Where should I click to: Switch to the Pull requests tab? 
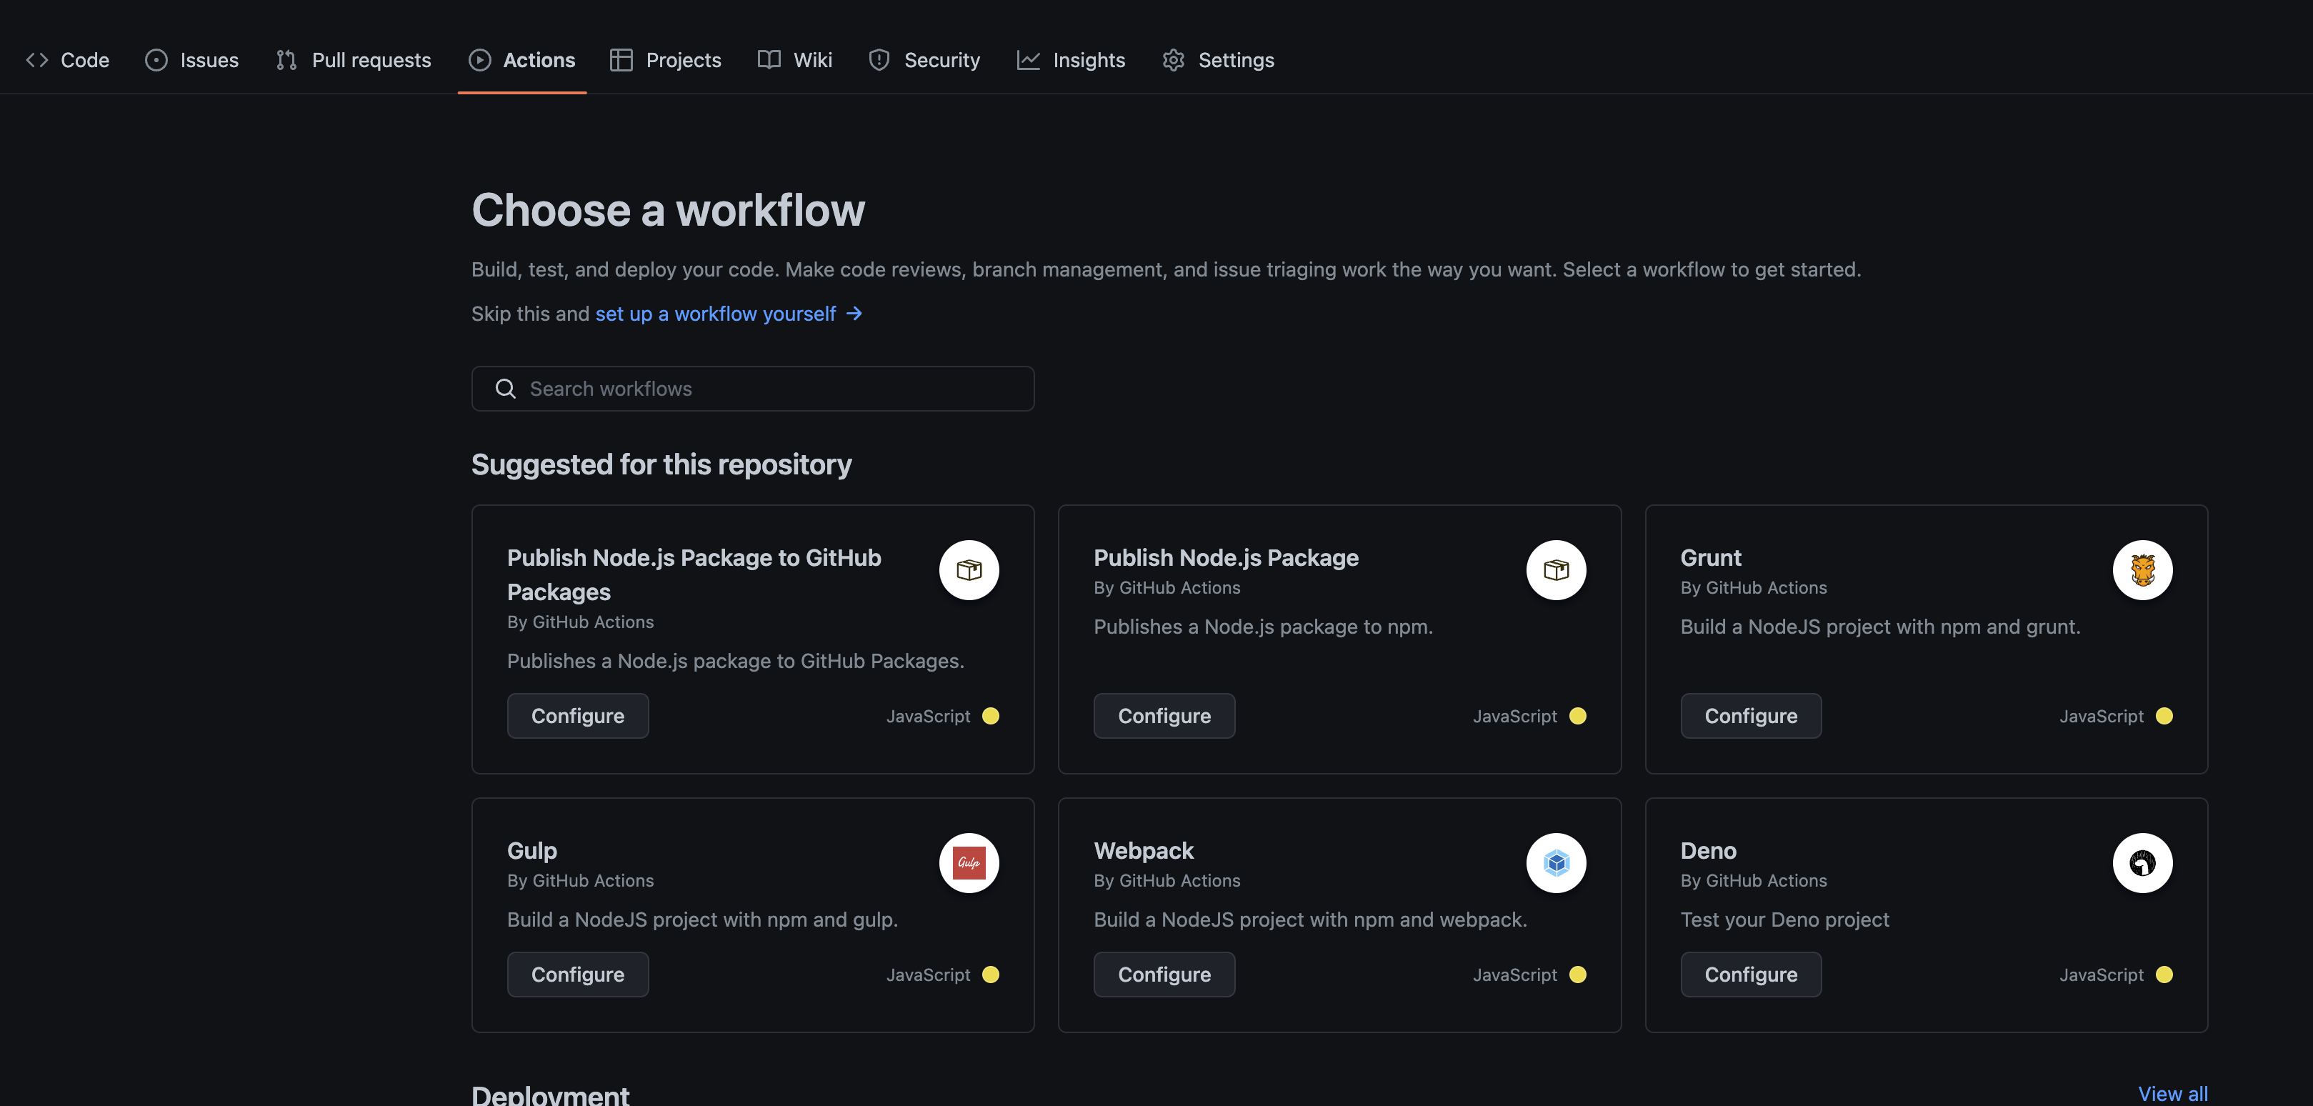click(354, 60)
